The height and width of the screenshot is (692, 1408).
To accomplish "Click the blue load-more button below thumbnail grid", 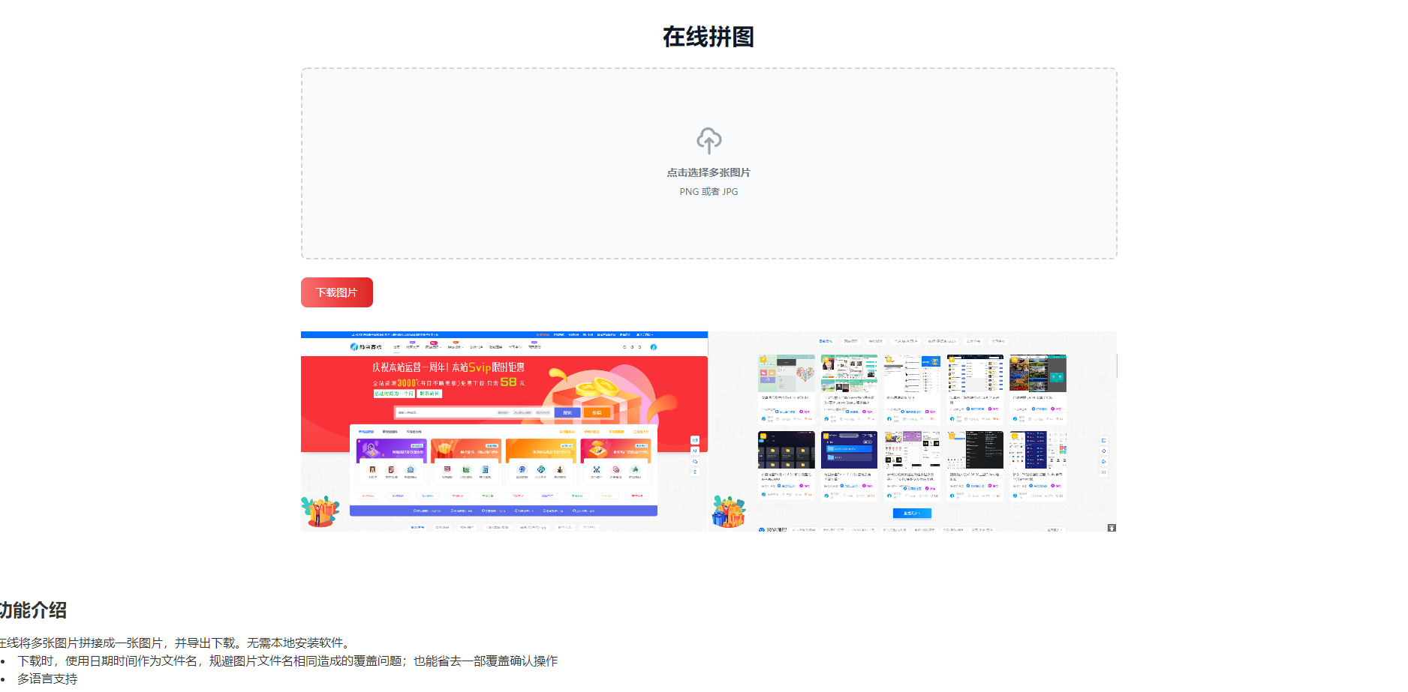I will [x=911, y=514].
